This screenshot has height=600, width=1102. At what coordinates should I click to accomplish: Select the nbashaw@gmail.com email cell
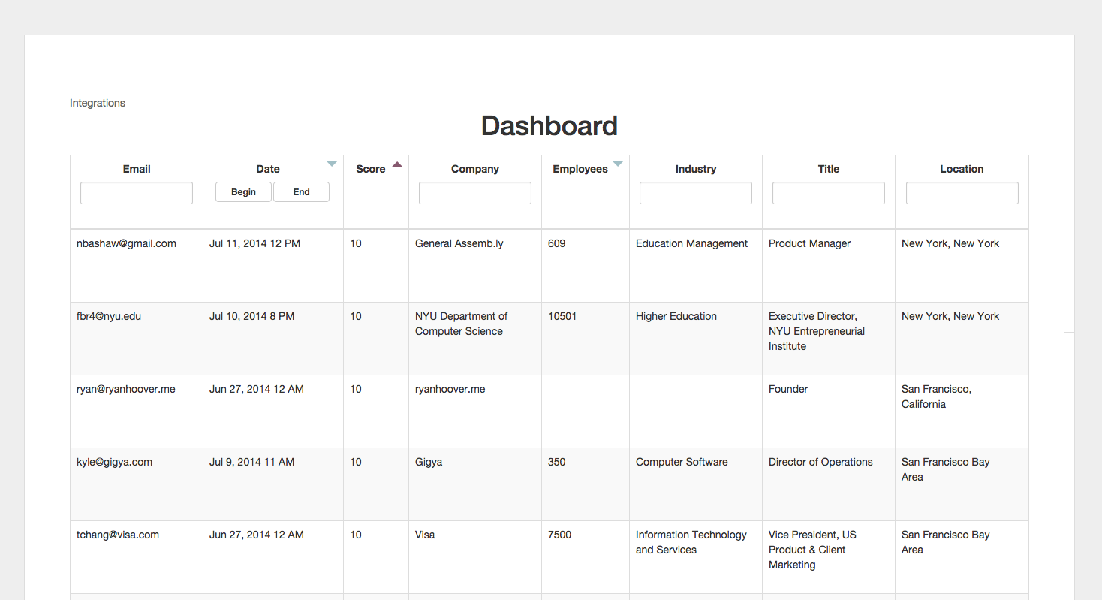126,243
